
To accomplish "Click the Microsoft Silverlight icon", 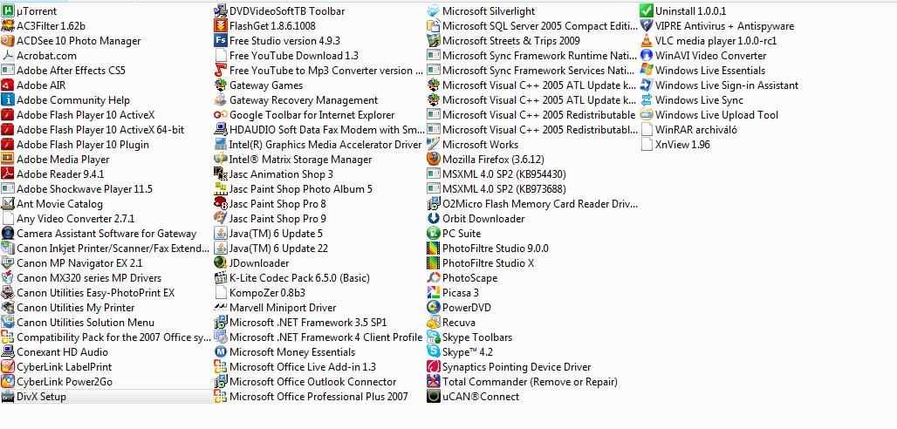I will coord(433,10).
